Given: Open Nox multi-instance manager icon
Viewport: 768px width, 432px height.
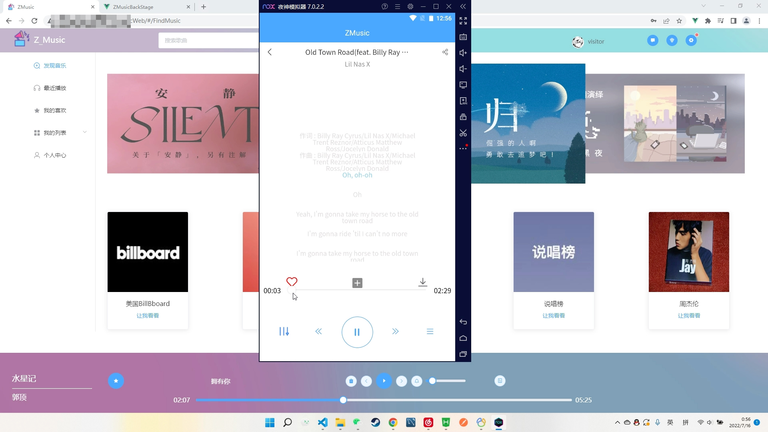Looking at the screenshot, I should click(463, 117).
